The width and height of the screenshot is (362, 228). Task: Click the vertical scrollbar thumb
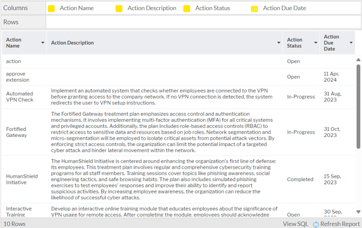point(358,105)
